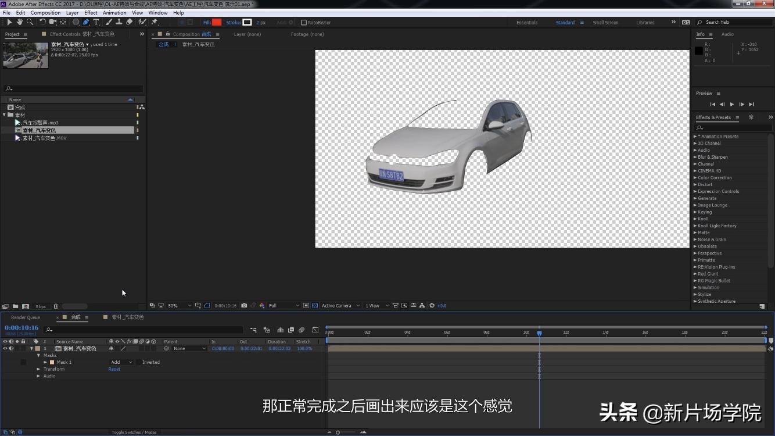Screen dimensions: 775x436
Task: Toggle visibility of layer 素材_汽车变色
Action: pos(5,348)
